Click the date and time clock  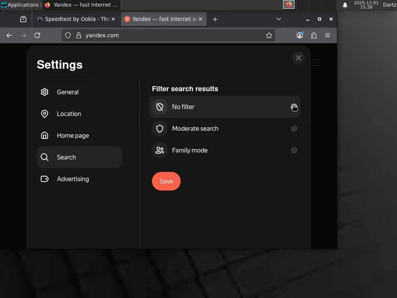click(x=366, y=5)
